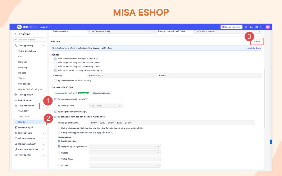The height and width of the screenshot is (176, 282).
Task: Open Chọn ký hiệu dropdown
Action: pos(105,105)
